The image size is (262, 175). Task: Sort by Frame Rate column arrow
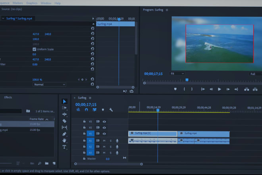click(x=47, y=119)
